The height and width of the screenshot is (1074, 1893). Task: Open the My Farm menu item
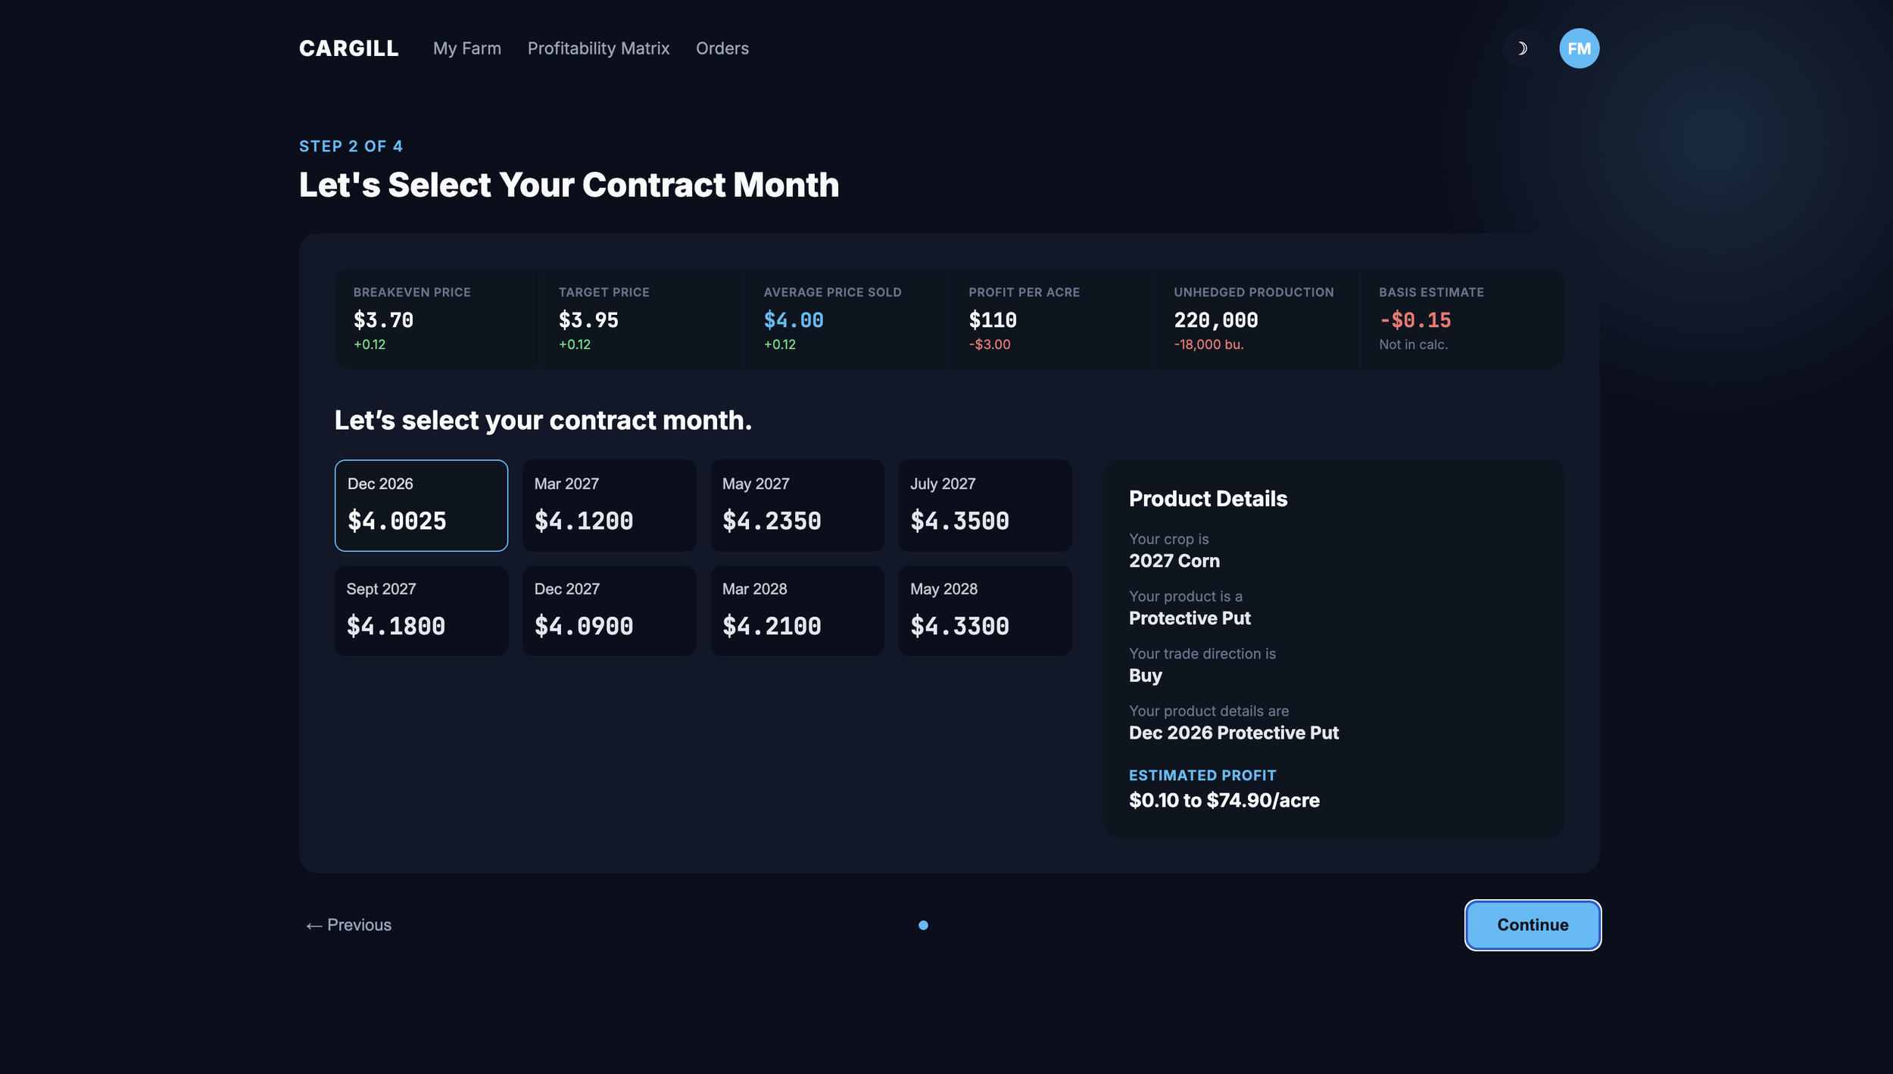click(467, 48)
